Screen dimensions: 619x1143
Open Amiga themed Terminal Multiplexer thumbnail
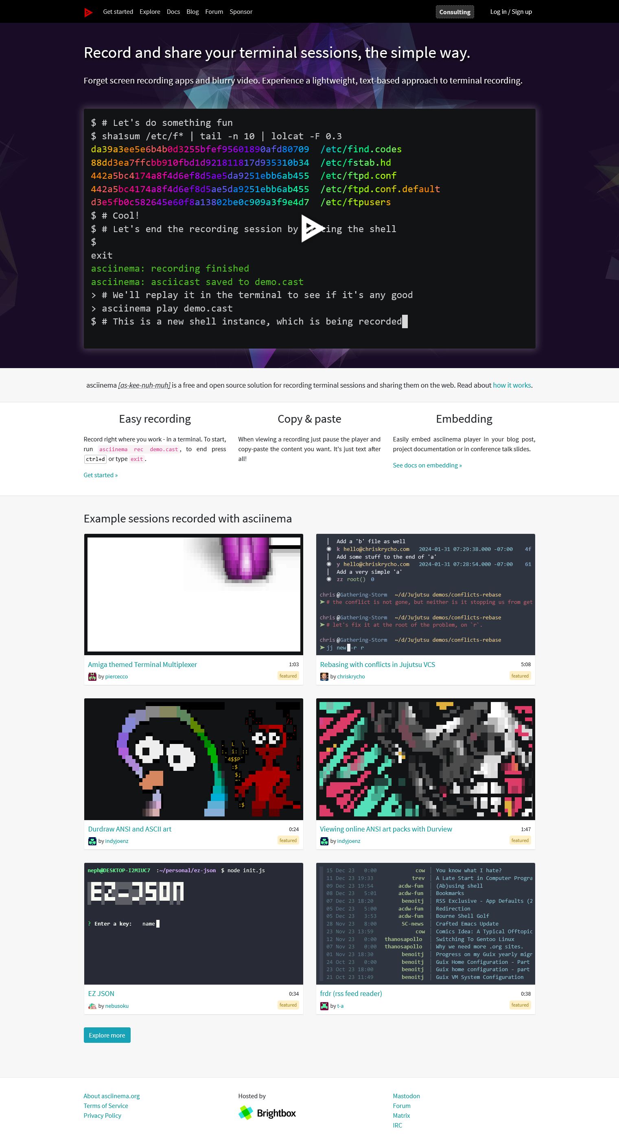(193, 595)
